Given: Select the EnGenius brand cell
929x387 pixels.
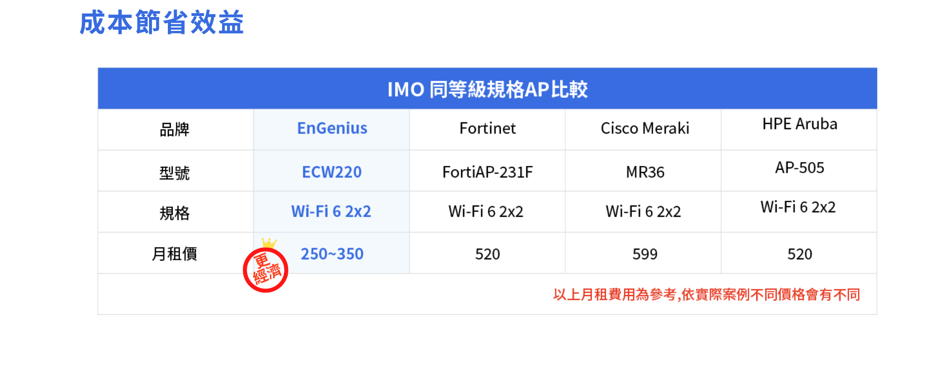Looking at the screenshot, I should (x=332, y=128).
